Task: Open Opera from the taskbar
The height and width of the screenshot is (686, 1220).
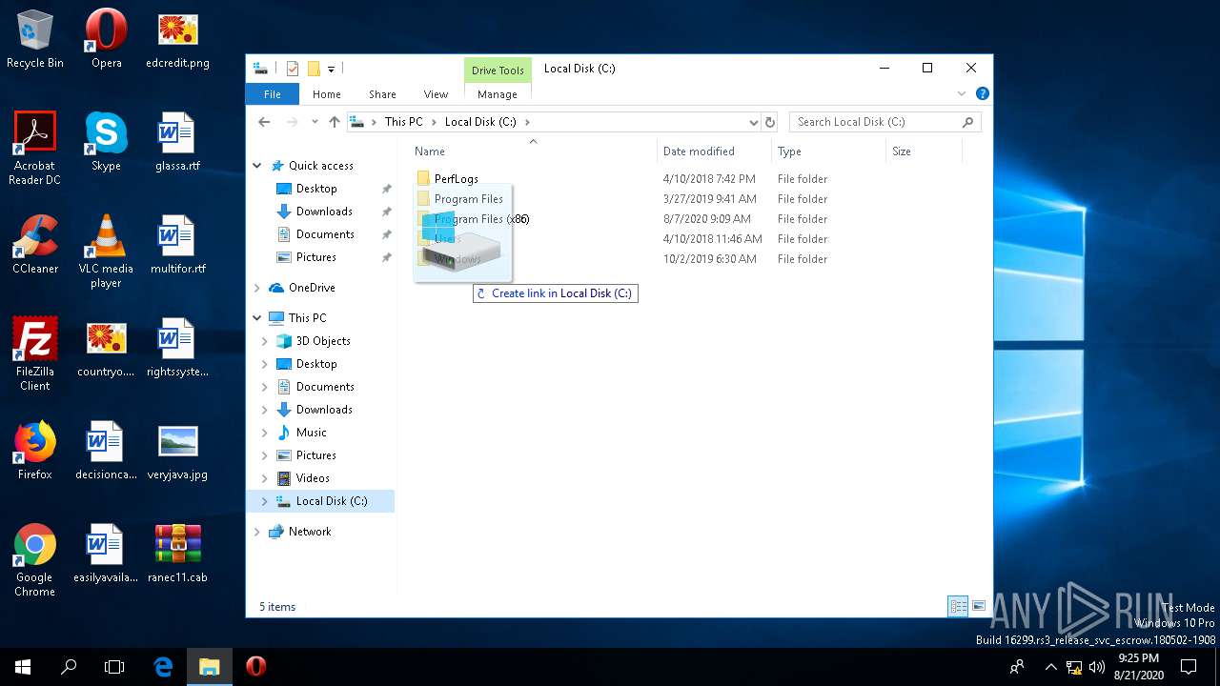Action: [255, 667]
